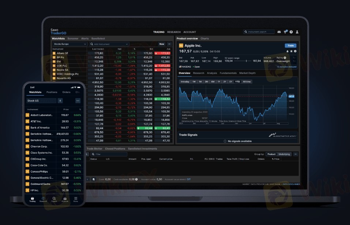Image resolution: width=350 pixels, height=225 pixels.
Task: Click the Saxo TraderGO logo
Action: [58, 32]
